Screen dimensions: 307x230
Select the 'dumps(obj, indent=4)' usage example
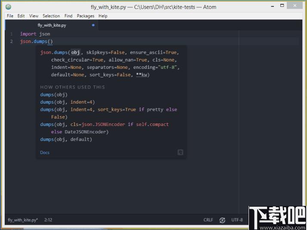coord(68,102)
